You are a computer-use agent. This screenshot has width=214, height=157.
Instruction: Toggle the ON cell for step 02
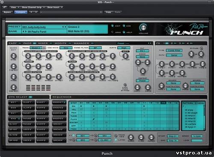pyautogui.click(x=88, y=106)
